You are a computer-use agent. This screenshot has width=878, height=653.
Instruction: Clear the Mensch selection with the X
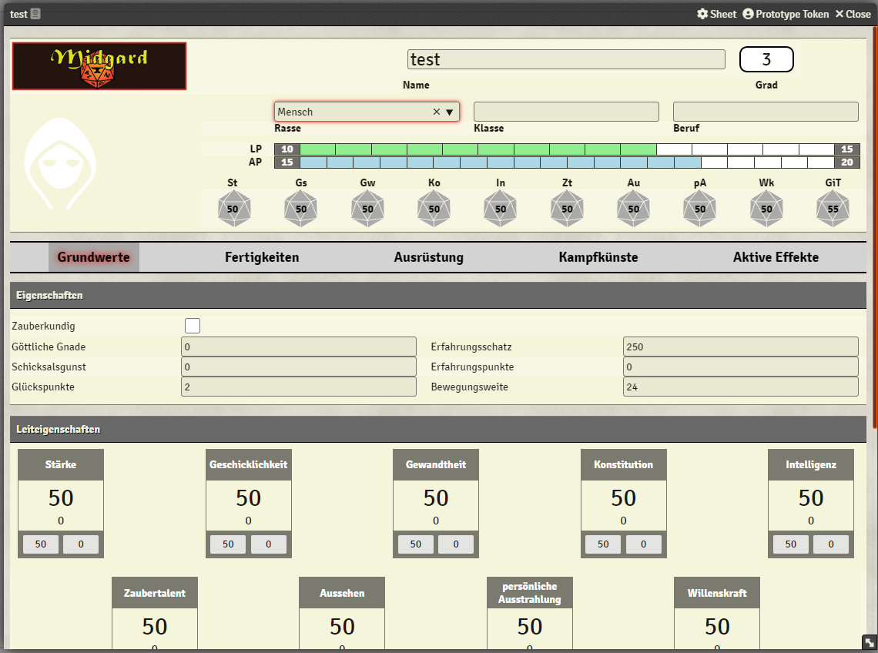(x=437, y=112)
